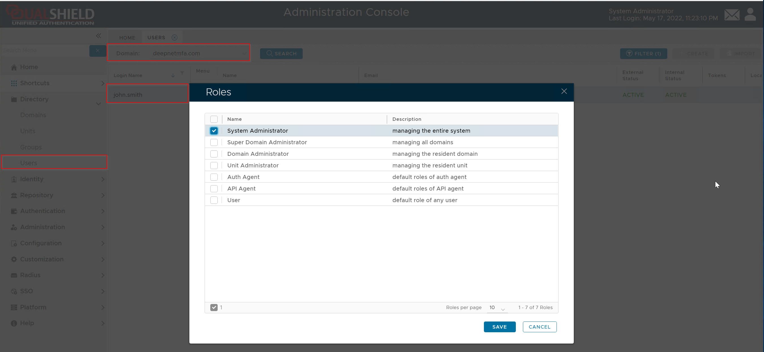This screenshot has width=764, height=352.
Task: Click the mail envelope icon in header
Action: (732, 15)
